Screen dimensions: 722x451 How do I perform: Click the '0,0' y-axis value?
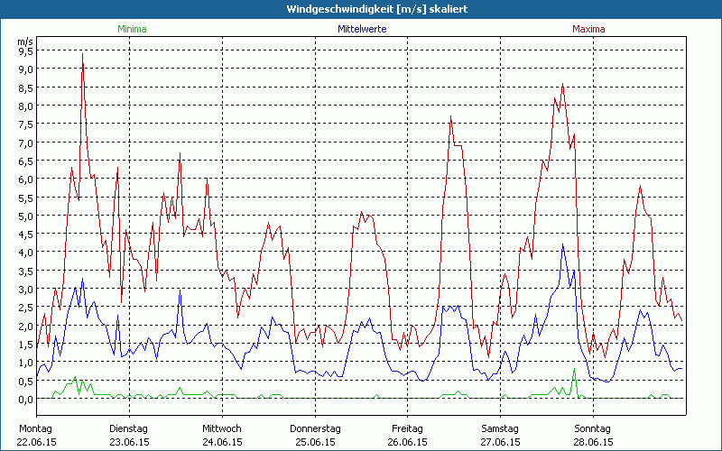pos(26,399)
